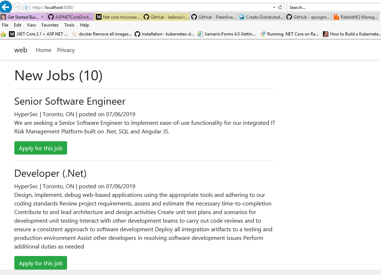Apply for the Developer (.Net) job
Screen dimensions: 381x275
coord(41,263)
